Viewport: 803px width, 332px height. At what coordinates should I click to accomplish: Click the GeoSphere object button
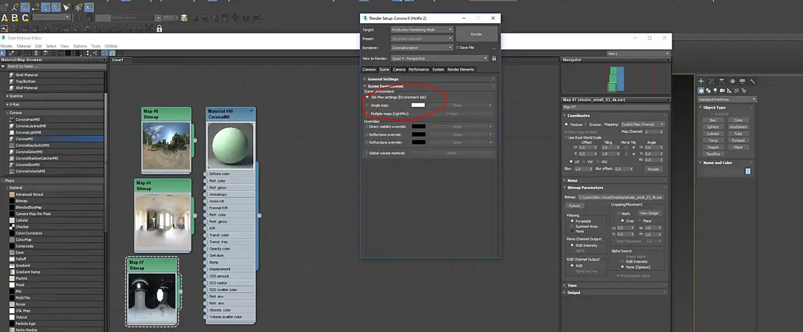(738, 127)
